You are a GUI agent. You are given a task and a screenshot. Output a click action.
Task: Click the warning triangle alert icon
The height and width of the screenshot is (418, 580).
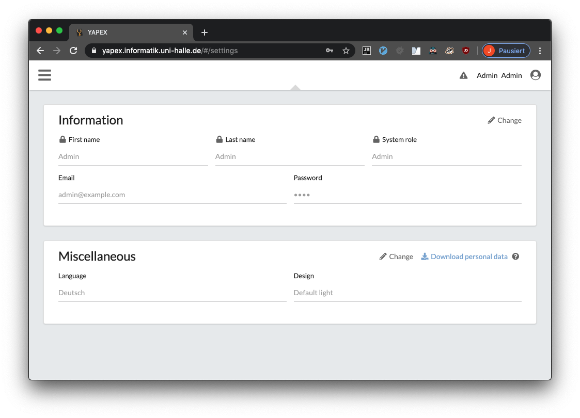click(463, 76)
